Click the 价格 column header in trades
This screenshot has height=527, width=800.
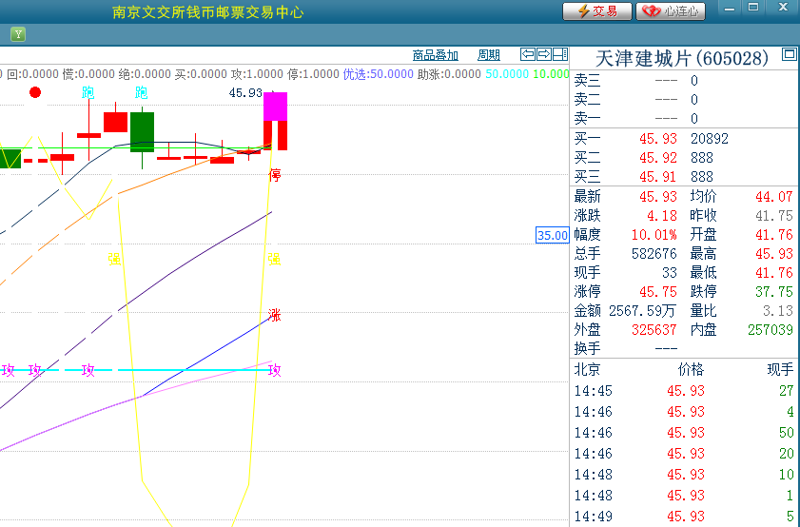click(691, 369)
